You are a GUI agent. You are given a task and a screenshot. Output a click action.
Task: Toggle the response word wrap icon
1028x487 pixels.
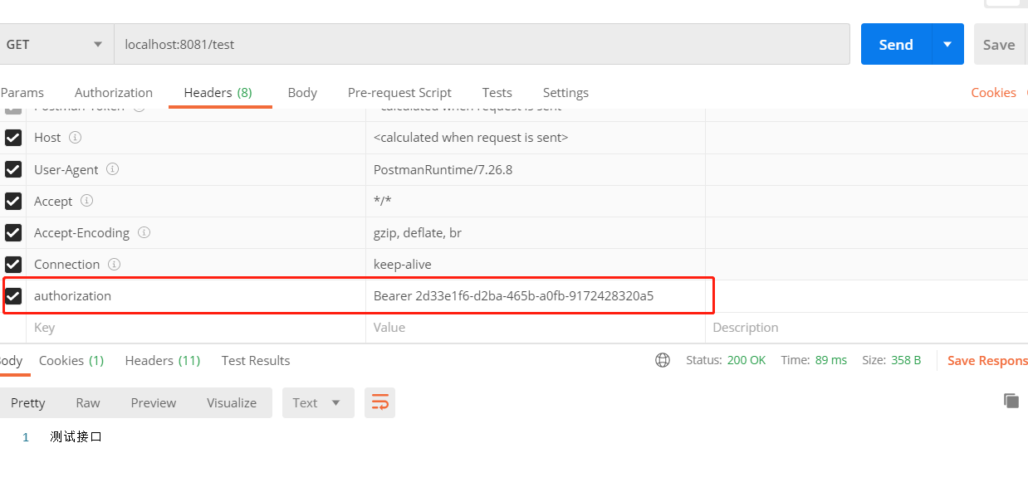pos(379,402)
